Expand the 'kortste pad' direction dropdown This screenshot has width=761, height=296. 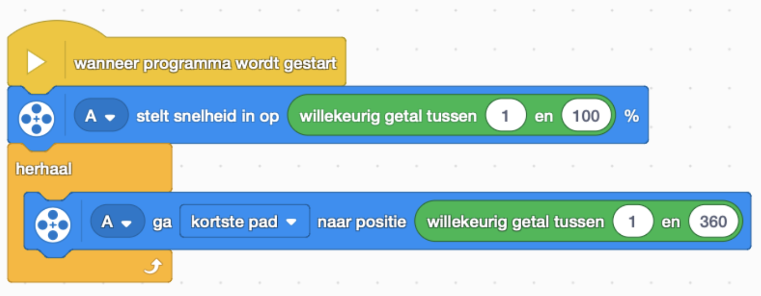tap(245, 221)
